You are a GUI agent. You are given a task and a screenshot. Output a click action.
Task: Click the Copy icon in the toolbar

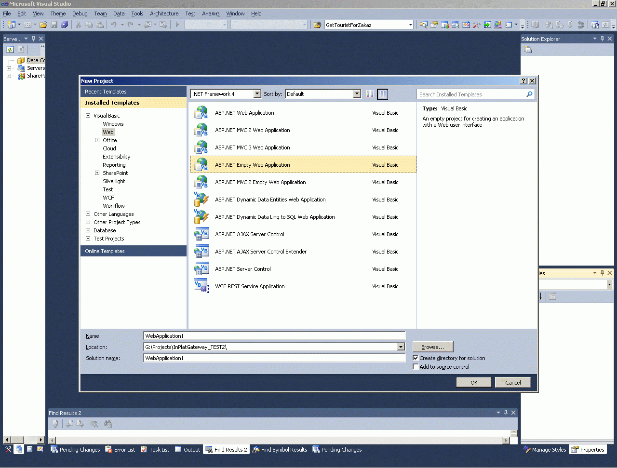(x=89, y=25)
